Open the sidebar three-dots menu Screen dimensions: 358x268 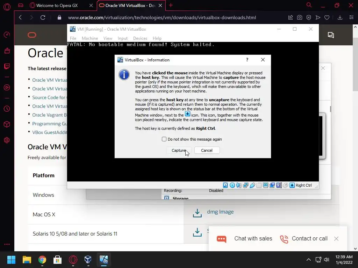[x=7, y=244]
